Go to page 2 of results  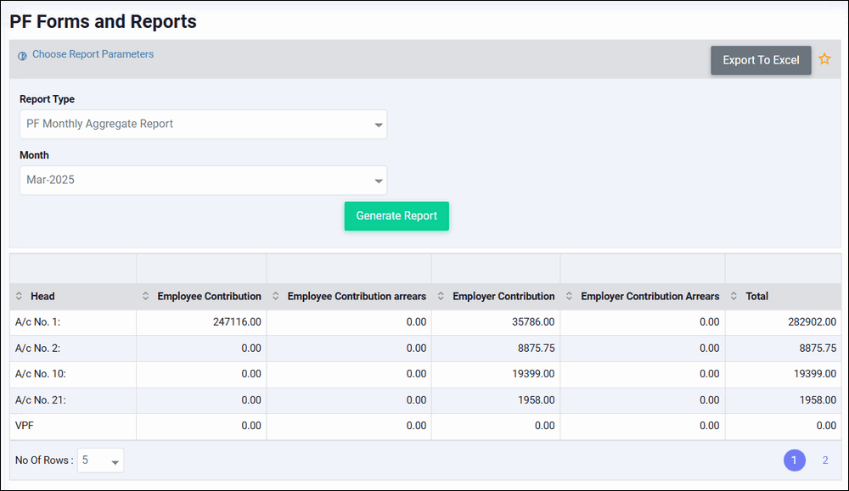pos(825,460)
